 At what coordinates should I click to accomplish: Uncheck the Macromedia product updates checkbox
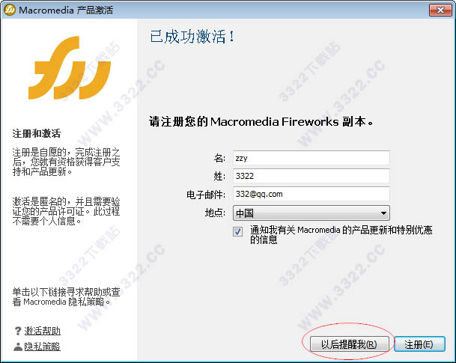tap(238, 231)
